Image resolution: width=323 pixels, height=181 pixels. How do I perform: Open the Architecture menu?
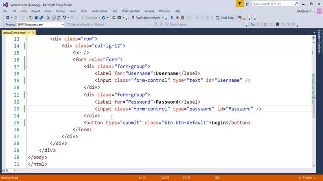pos(100,11)
